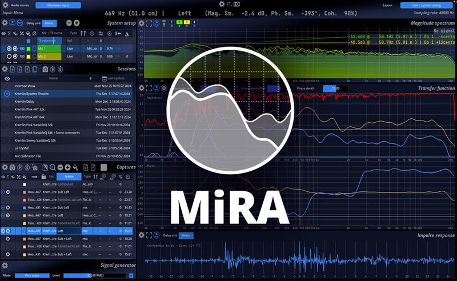Click the blue TF reference color swatch

pos(29,41)
